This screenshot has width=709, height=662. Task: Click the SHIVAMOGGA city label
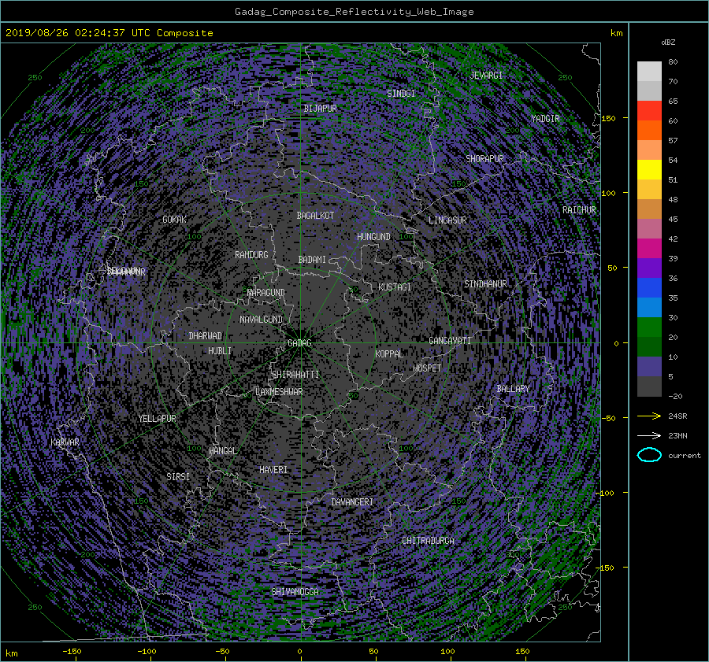(295, 591)
